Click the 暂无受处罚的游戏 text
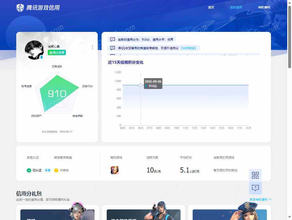The height and width of the screenshot is (220, 292). click(225, 170)
